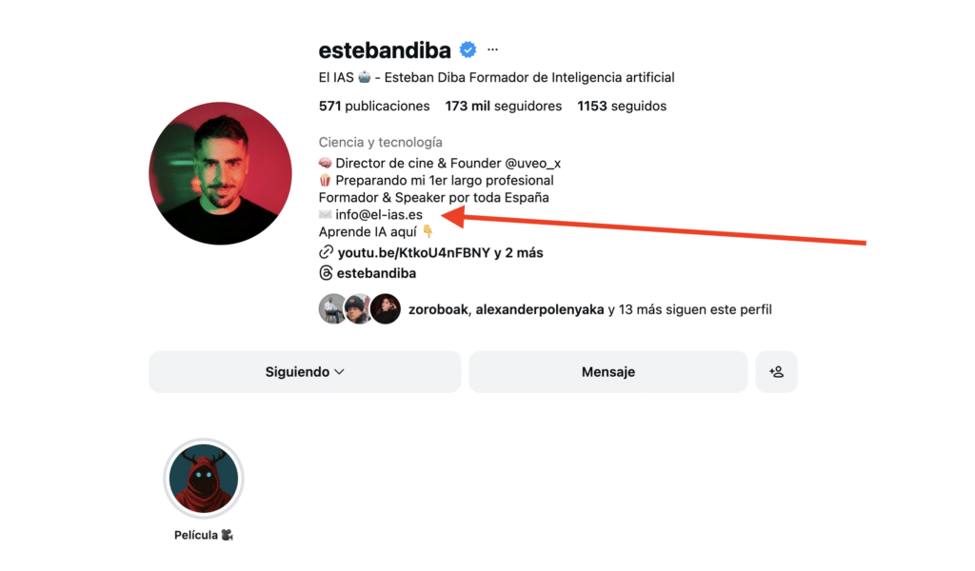Click the mutual followers avatar group
This screenshot has width=975, height=571.
359,308
